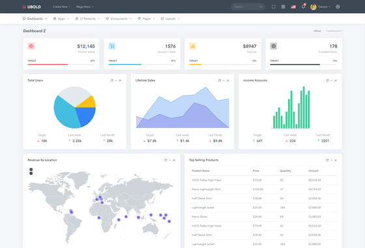
Task: Click the yellow payouts chart icon
Action: [x=193, y=46]
